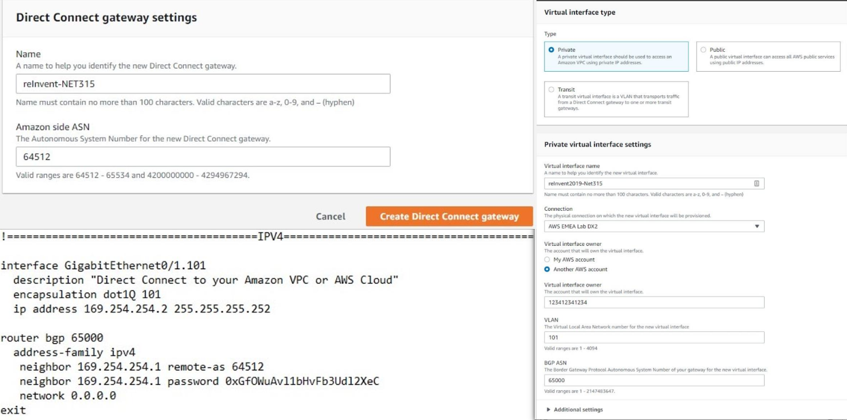847x420 pixels.
Task: Click 'Direct Connect gateway settings' heading
Action: tap(107, 17)
